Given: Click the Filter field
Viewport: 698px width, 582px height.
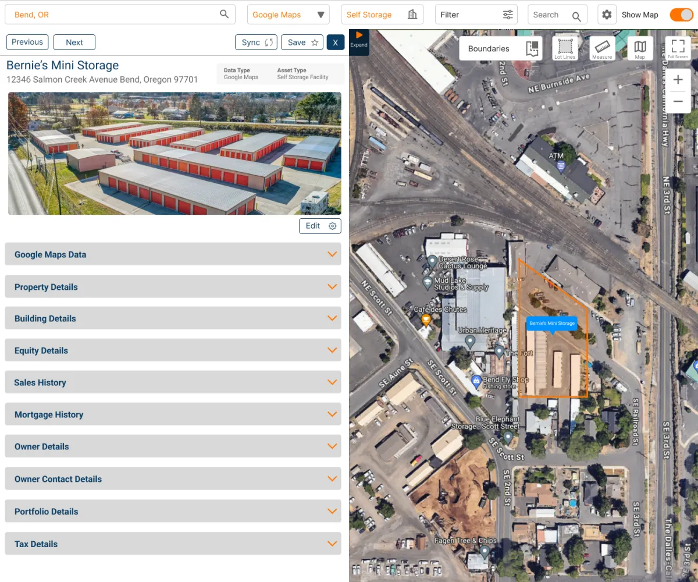Looking at the screenshot, I should pyautogui.click(x=476, y=15).
